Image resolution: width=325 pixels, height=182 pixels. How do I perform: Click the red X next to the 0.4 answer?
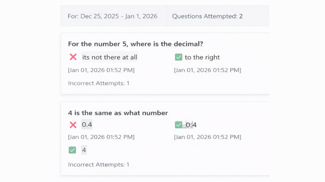pos(73,125)
